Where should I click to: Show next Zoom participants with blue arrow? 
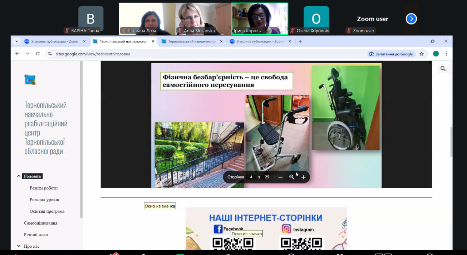pyautogui.click(x=411, y=19)
